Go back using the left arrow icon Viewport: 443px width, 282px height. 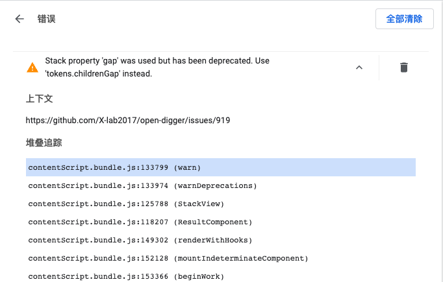point(19,19)
